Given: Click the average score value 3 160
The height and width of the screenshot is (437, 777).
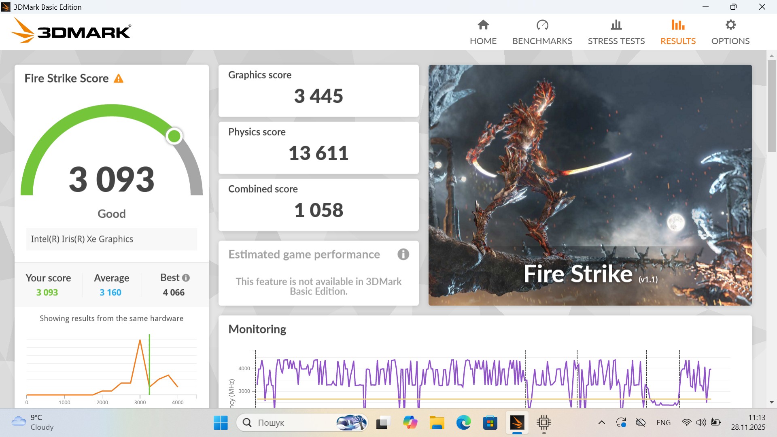Looking at the screenshot, I should [x=110, y=293].
